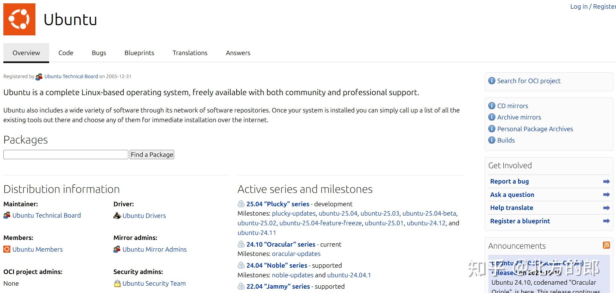Focus the package search text field

tap(66, 155)
